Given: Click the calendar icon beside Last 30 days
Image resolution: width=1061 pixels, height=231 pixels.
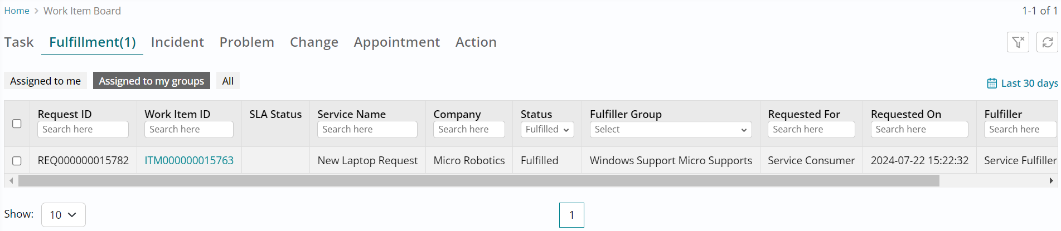Looking at the screenshot, I should tap(992, 83).
